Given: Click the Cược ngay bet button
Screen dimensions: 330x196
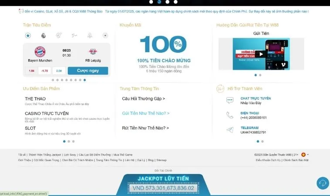Looking at the screenshot, I should [88, 71].
